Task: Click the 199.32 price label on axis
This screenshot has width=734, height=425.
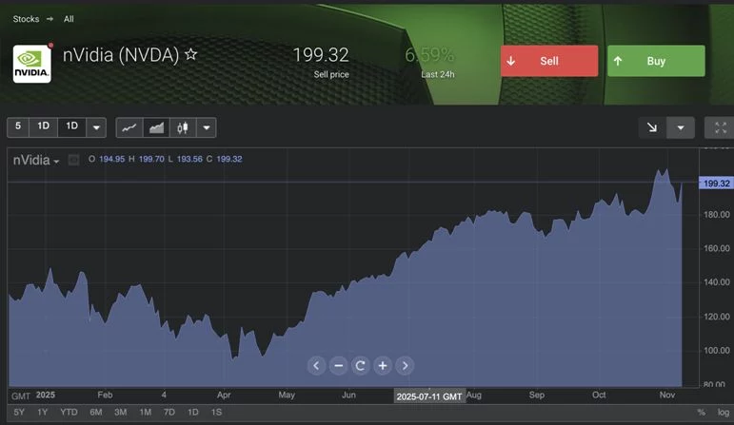Action: click(x=716, y=184)
